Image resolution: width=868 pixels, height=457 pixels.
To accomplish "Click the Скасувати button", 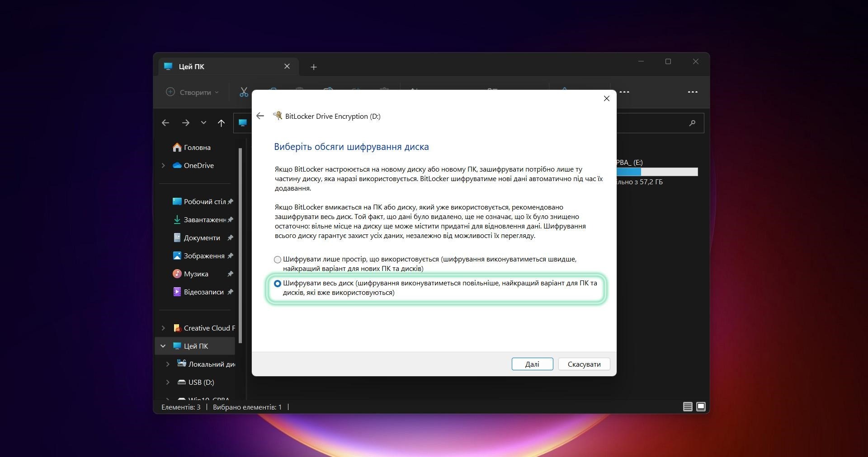I will tap(584, 364).
